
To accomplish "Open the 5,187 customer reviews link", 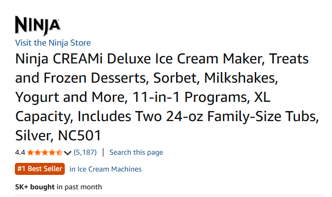I will (85, 152).
